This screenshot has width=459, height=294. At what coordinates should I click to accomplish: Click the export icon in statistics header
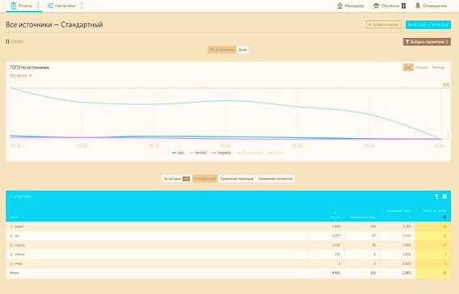[436, 196]
